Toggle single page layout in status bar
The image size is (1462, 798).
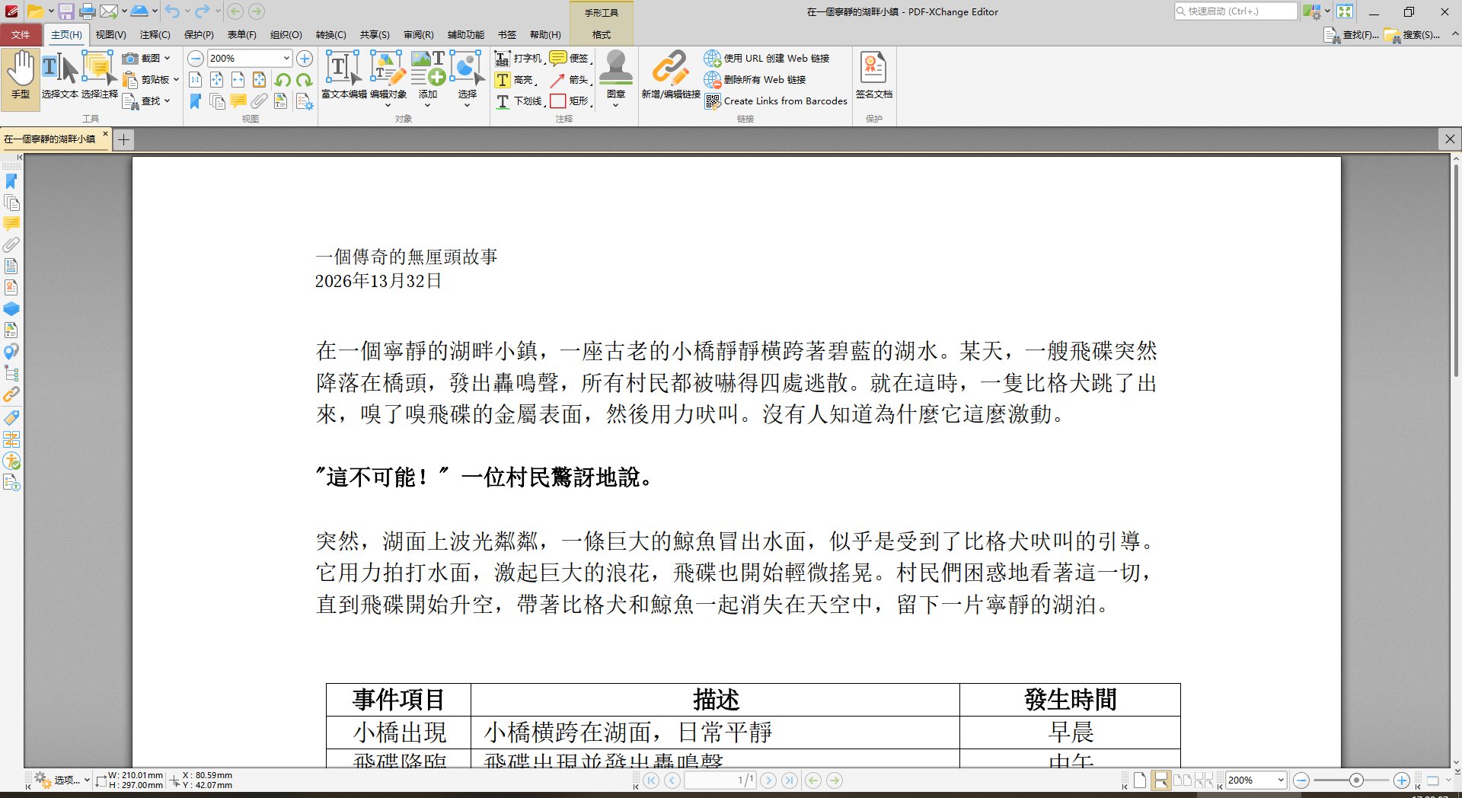pos(1140,780)
